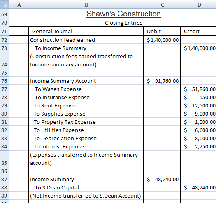Select the To Utilities Expense cell
The height and width of the screenshot is (203, 216).
[x=86, y=130]
